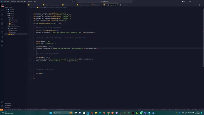The width and height of the screenshot is (204, 115).
Task: Open dummy.text under the progress folder
Action: pyautogui.click(x=14, y=20)
